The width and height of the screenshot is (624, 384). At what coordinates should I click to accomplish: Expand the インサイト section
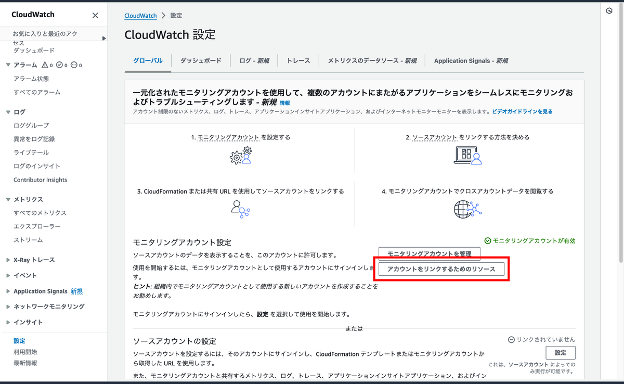8,322
